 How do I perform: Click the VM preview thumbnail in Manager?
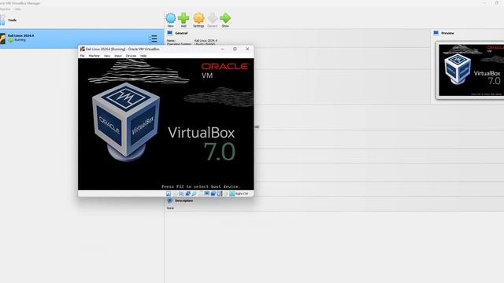[x=471, y=70]
